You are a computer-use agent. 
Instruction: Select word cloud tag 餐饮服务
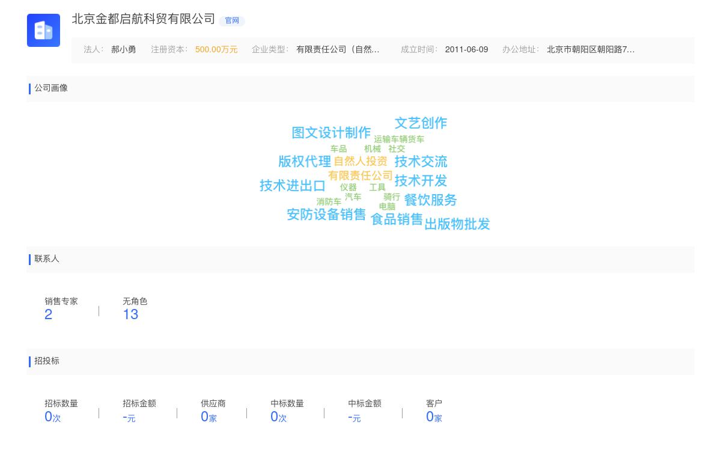coord(430,200)
